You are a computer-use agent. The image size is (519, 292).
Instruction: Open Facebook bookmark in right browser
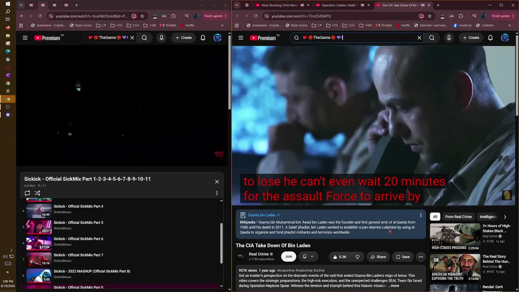(x=462, y=25)
